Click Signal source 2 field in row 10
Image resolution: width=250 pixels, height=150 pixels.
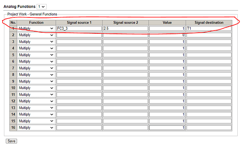click(125, 88)
